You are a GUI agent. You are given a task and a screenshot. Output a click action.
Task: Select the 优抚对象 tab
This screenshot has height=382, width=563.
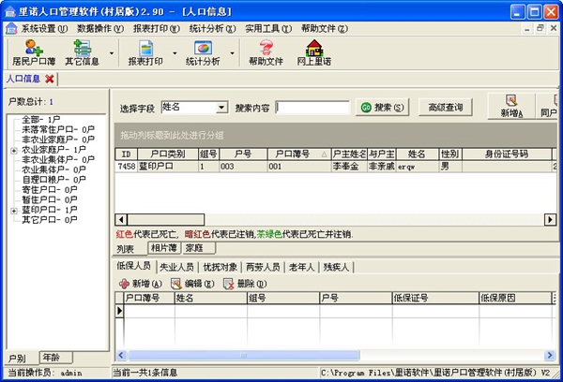[x=221, y=267]
